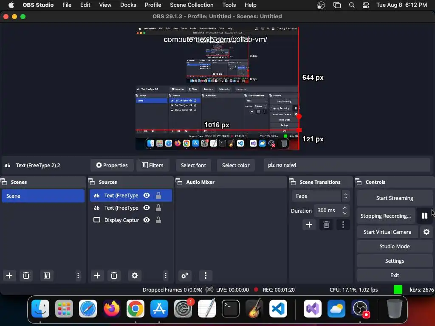Float the Audio Mixer dock panel icon
Image resolution: width=435 pixels, height=326 pixels.
pyautogui.click(x=179, y=182)
